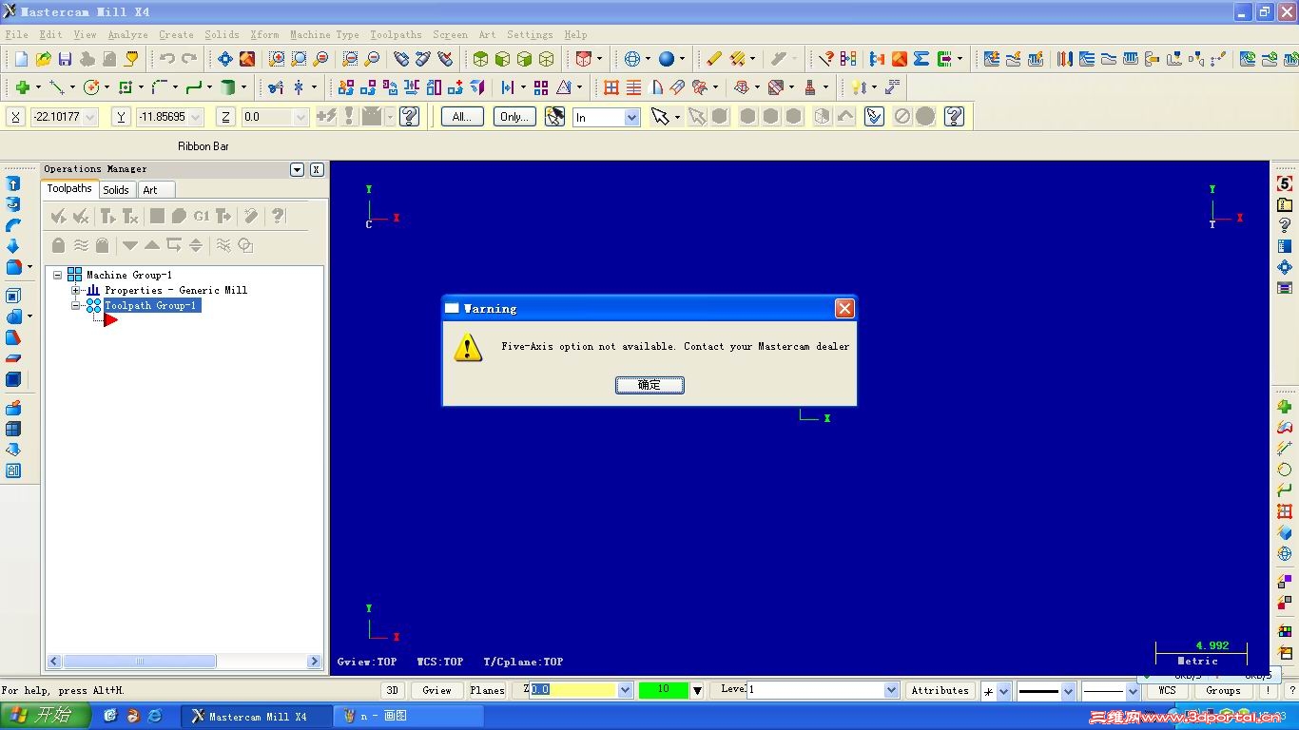This screenshot has height=730, width=1299.
Task: Click the All... selection button
Action: [x=462, y=117]
